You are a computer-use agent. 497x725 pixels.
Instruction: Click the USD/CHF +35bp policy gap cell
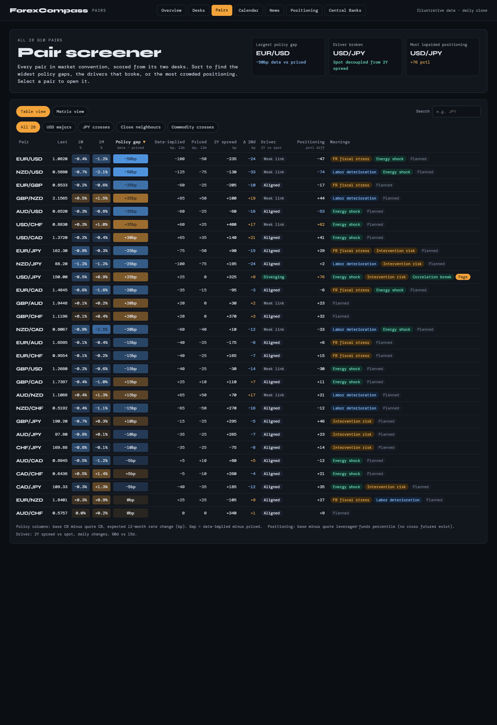click(130, 224)
